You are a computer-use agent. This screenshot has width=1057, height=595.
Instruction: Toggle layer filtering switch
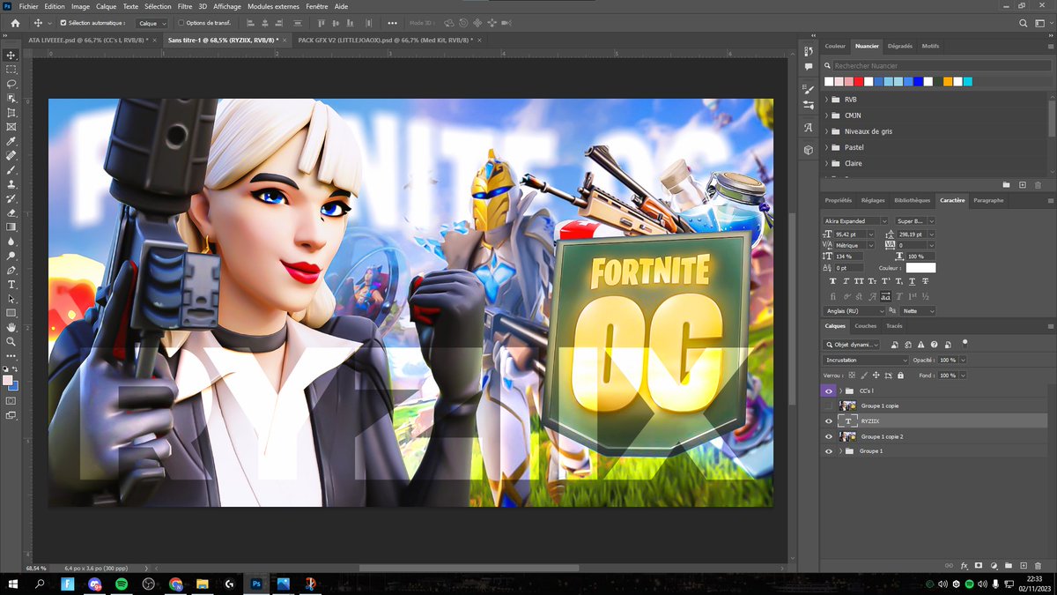[965, 343]
